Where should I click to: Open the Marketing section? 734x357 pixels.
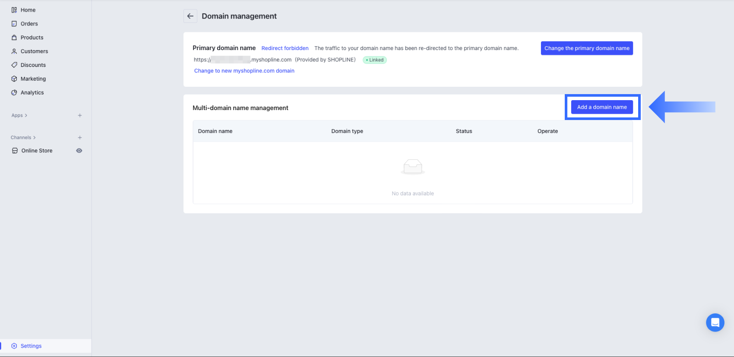pos(33,79)
